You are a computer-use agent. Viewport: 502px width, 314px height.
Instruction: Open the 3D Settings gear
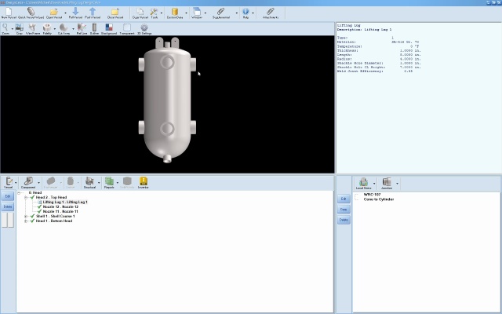pos(145,28)
